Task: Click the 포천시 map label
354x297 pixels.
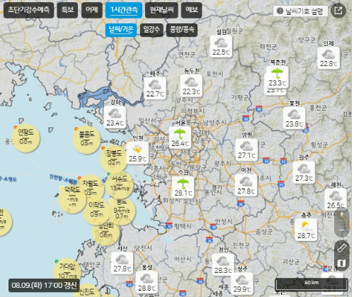Action: pyautogui.click(x=215, y=74)
